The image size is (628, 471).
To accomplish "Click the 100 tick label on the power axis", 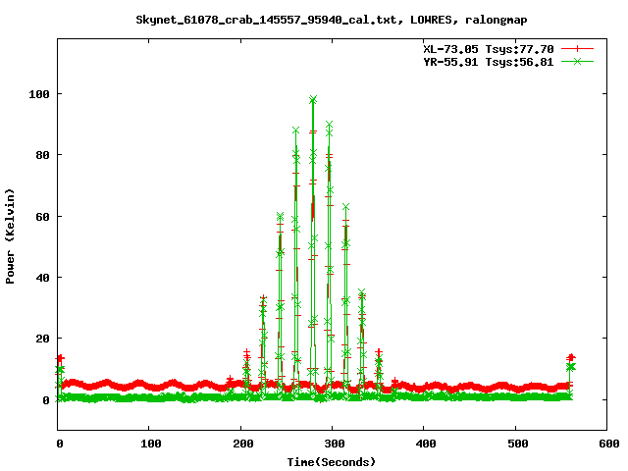I will coord(37,94).
